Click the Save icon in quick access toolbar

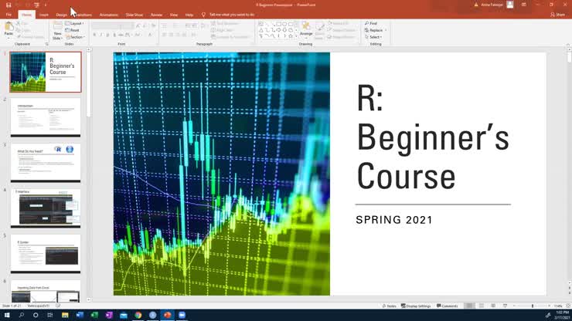click(x=9, y=5)
